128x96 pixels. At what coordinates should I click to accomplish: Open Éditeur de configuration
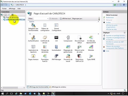pos(45,27)
